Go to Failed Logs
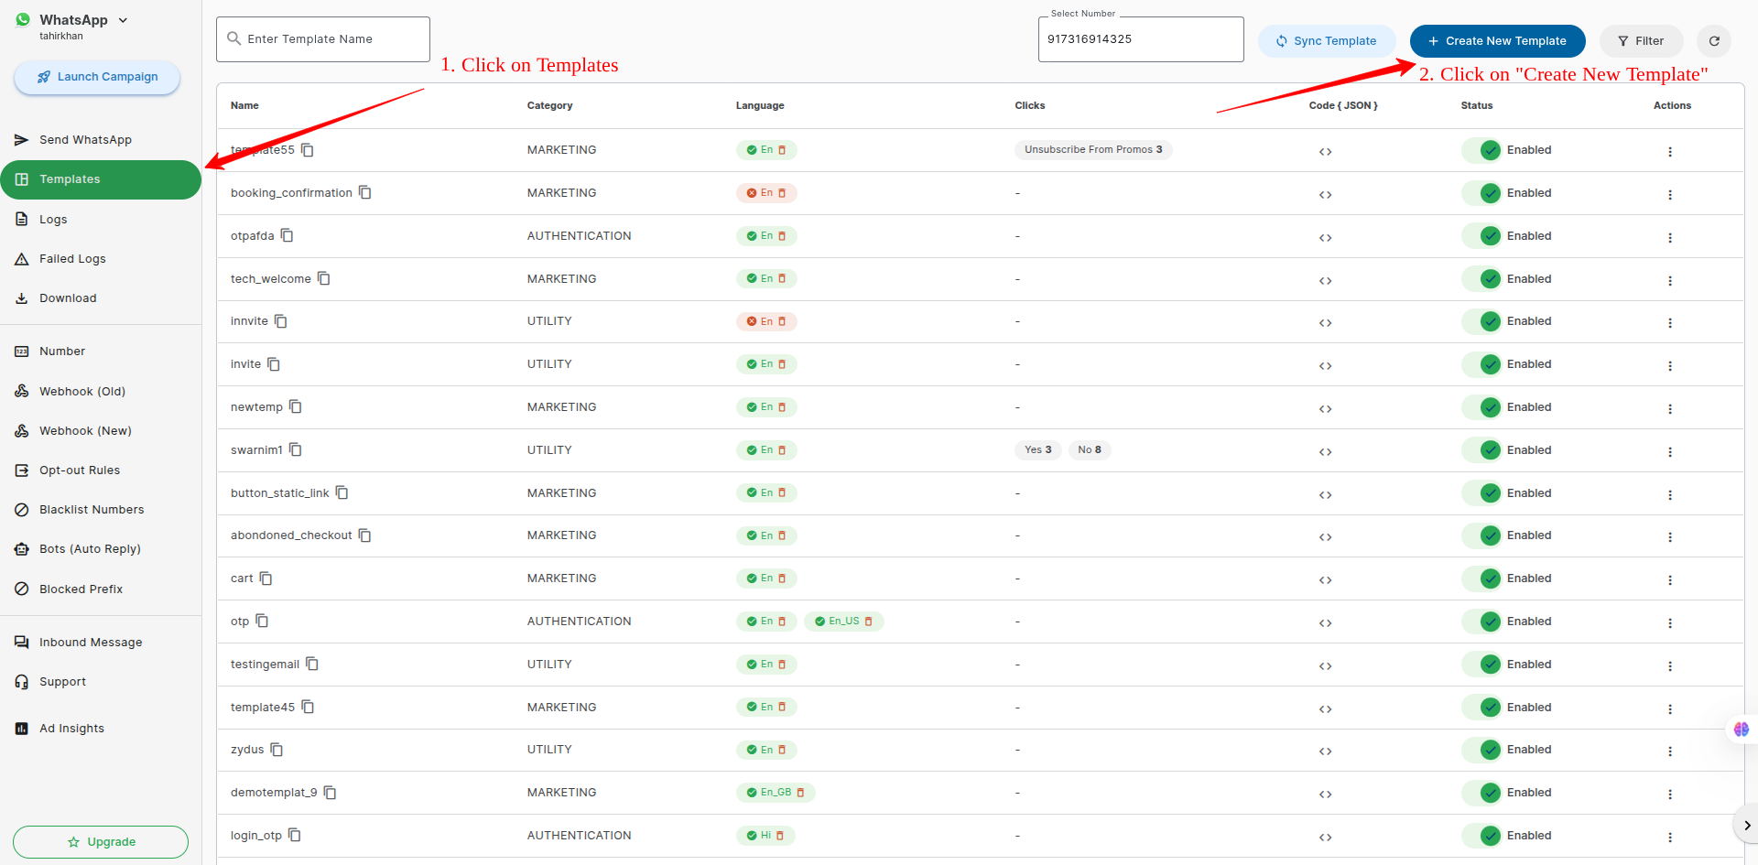 (101, 259)
